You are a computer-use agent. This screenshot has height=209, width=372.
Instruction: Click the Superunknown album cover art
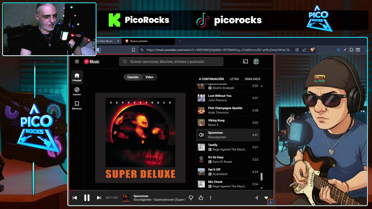[x=140, y=138]
